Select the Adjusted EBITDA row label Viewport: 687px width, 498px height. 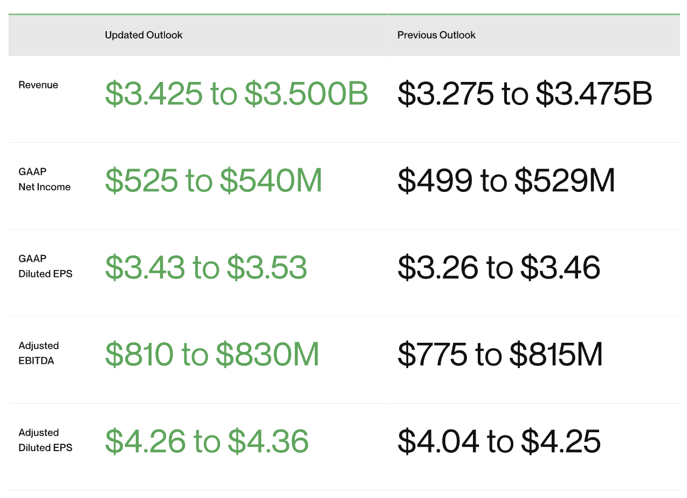[38, 354]
